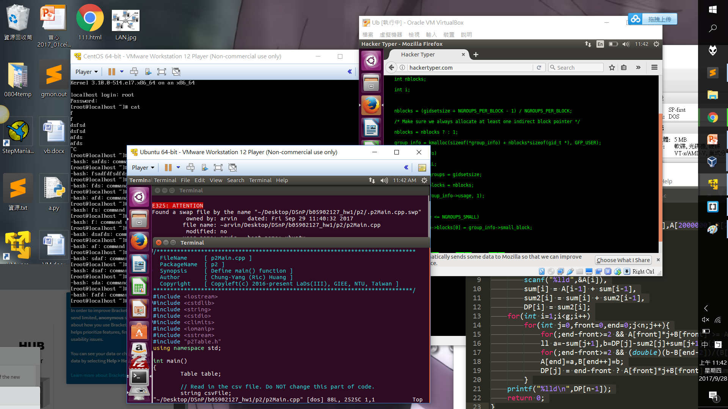Screen dimensions: 728x409
Task: Expand the Player dropdown in the CentOS VMware window
Action: click(86, 72)
